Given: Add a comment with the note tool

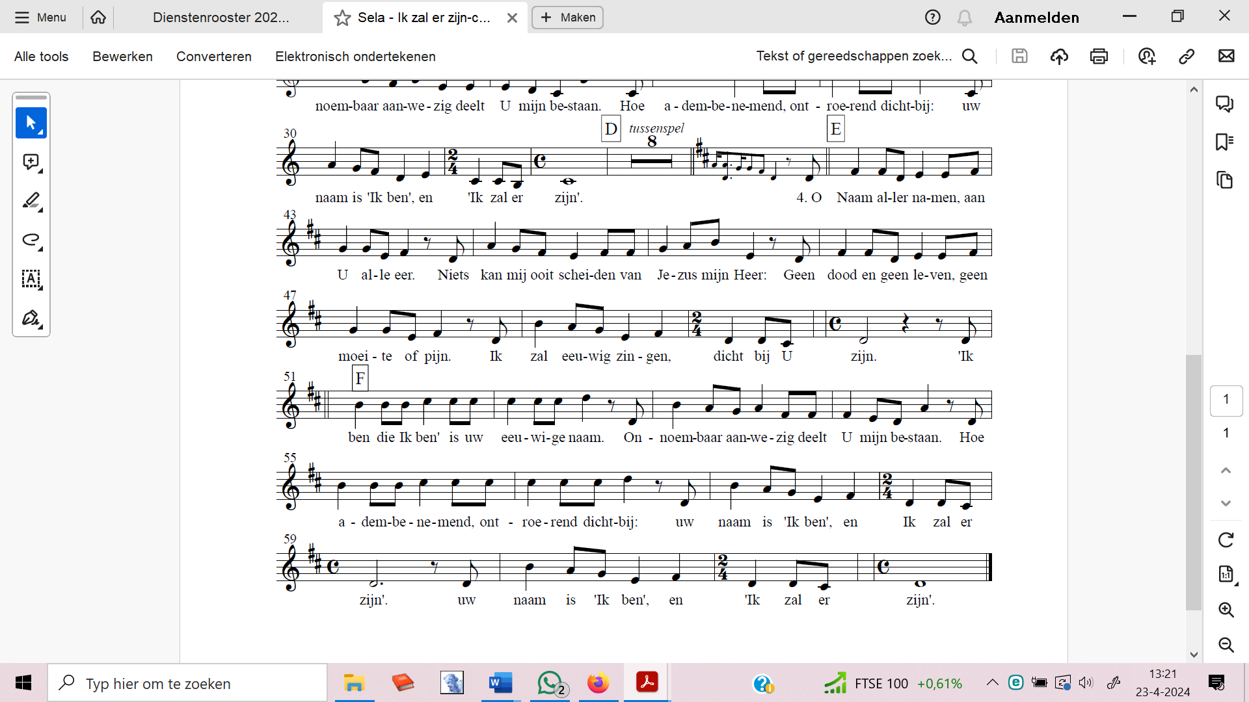Looking at the screenshot, I should point(31,162).
